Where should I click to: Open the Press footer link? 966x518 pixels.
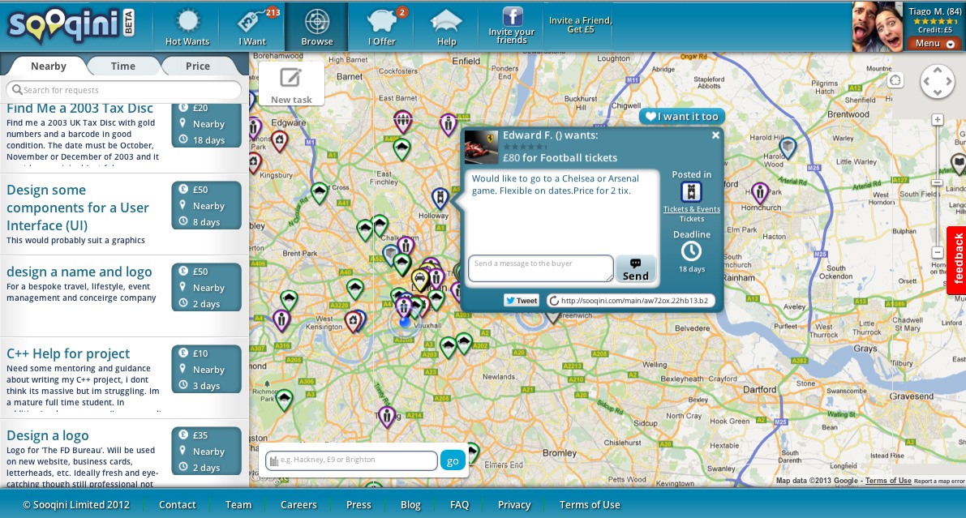[x=358, y=504]
